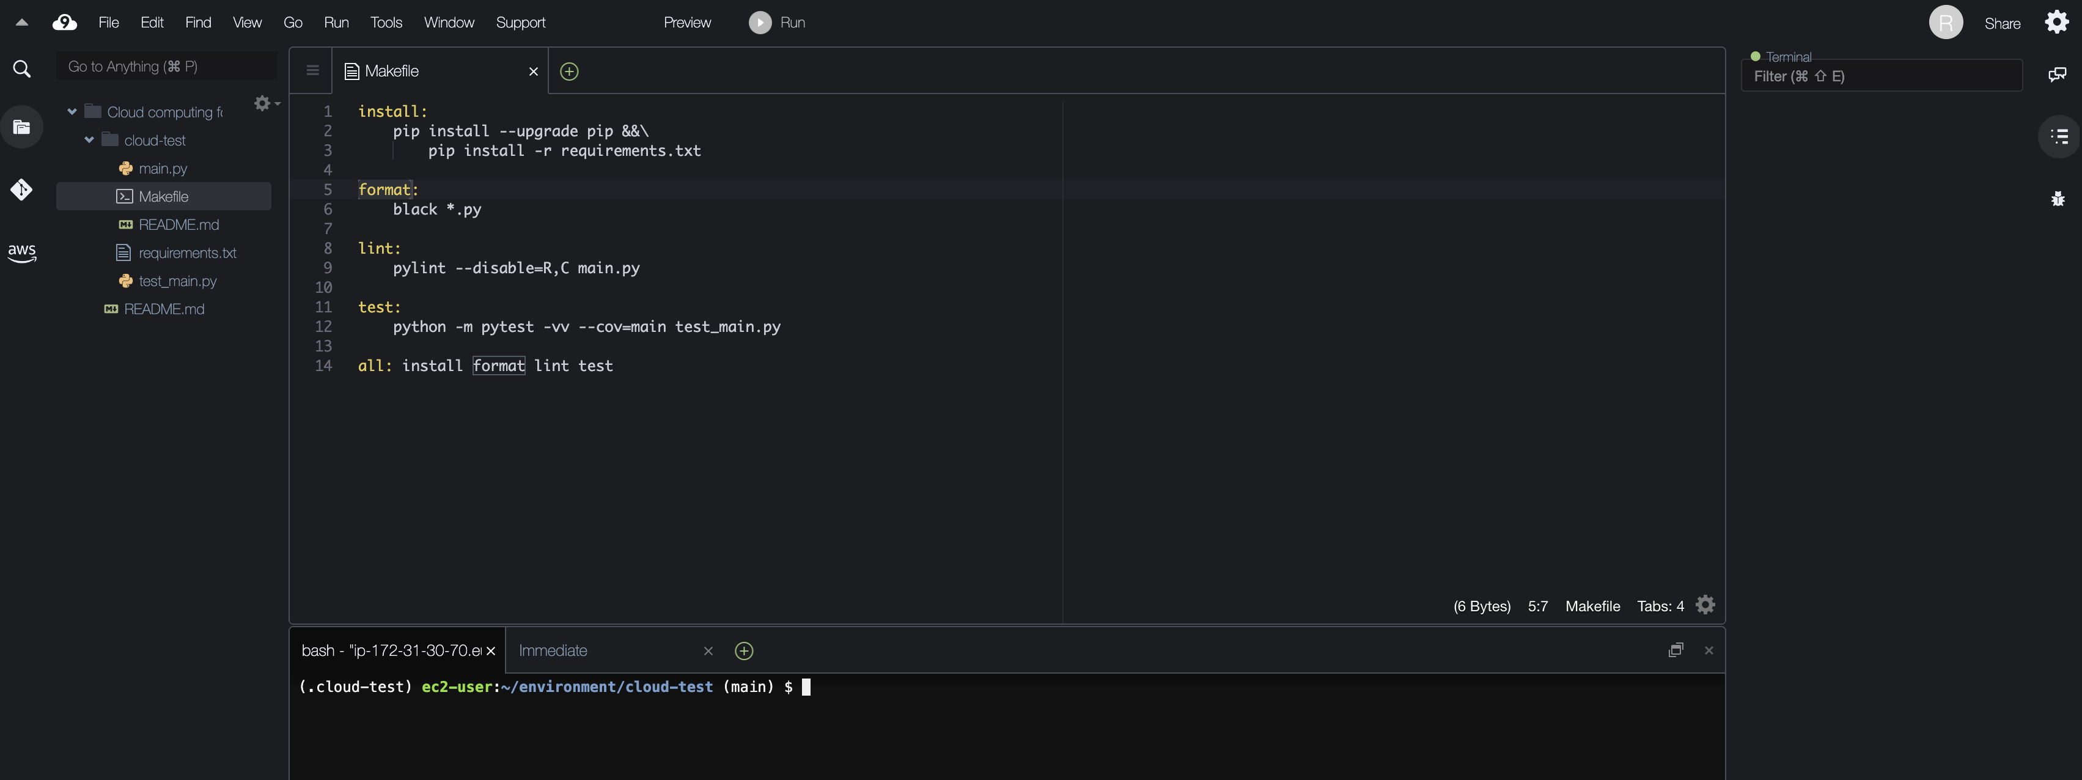Collapse the menu bar with up arrow
Image resolution: width=2082 pixels, height=780 pixels.
tap(22, 23)
